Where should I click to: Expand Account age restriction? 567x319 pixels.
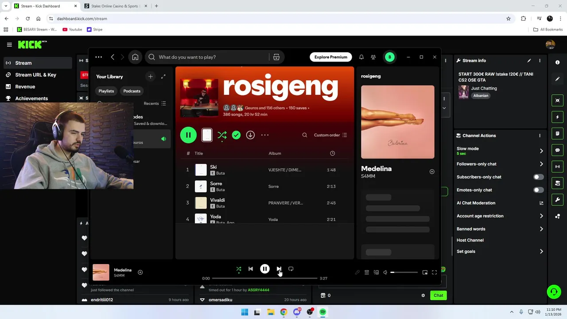541,216
